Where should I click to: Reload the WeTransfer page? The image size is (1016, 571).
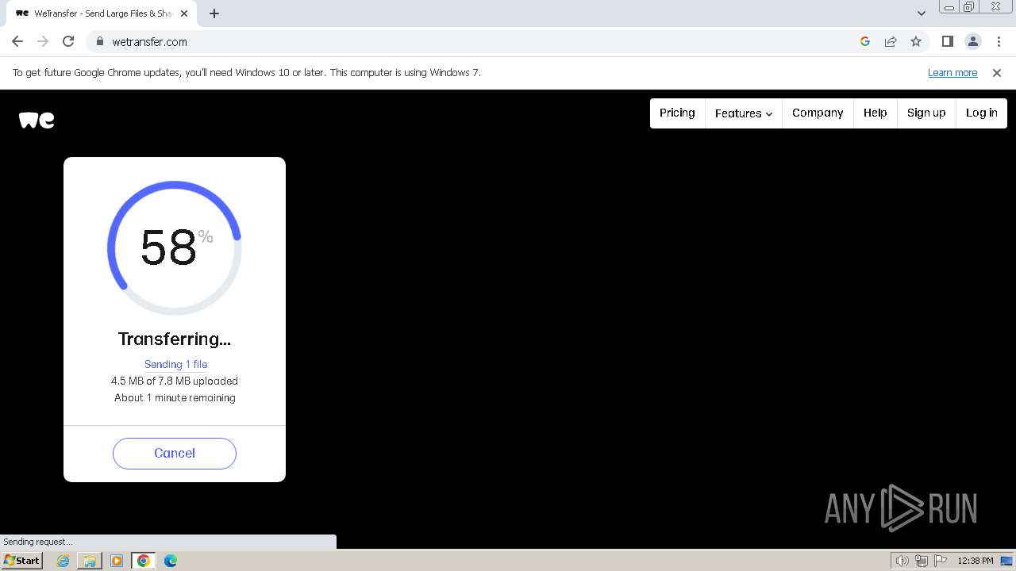click(x=68, y=41)
